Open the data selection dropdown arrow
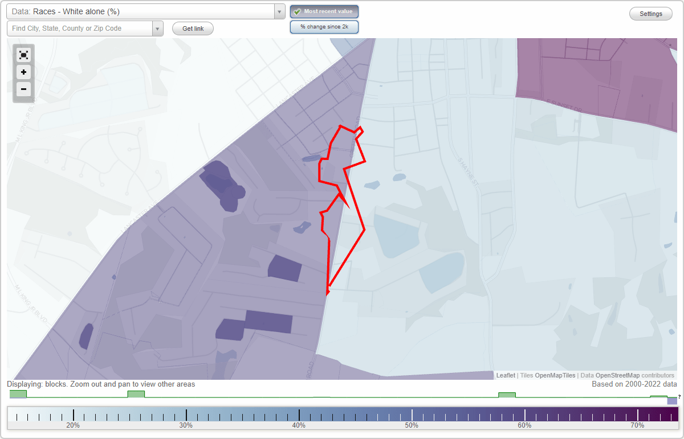This screenshot has height=439, width=684. pos(279,11)
